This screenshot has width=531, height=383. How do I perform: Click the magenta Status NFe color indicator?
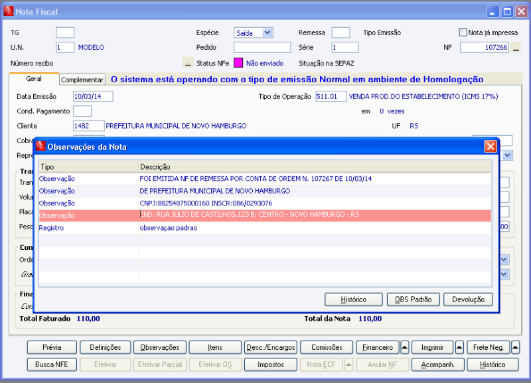(238, 63)
